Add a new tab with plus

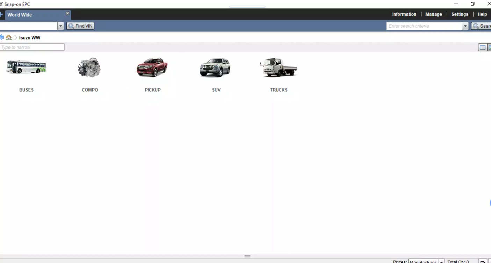[x=1, y=15]
